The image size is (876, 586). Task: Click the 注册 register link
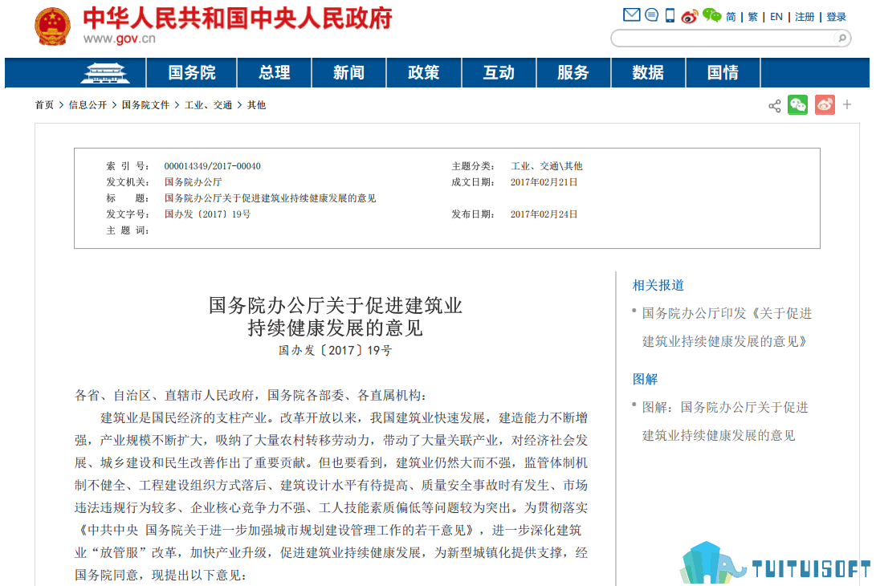click(805, 17)
